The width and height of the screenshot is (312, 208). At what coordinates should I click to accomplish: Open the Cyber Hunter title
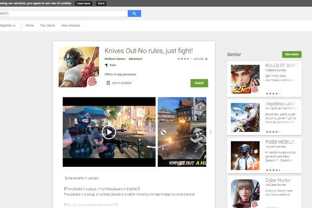[278, 180]
